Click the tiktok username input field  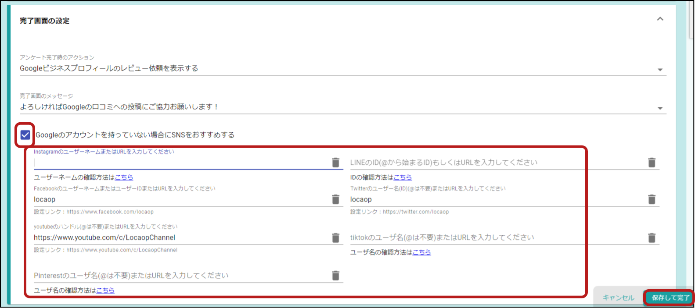point(498,237)
